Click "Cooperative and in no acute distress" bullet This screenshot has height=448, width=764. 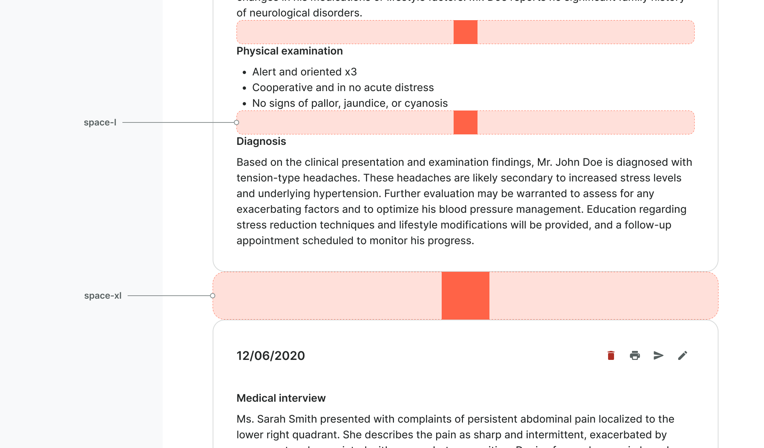[343, 87]
